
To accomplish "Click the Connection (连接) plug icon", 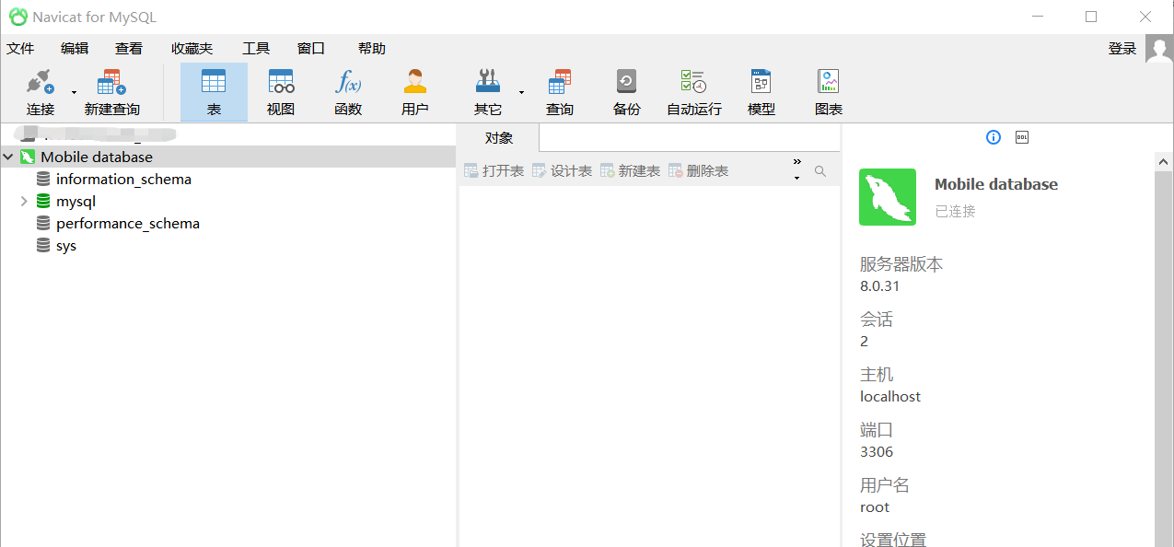I will point(40,82).
